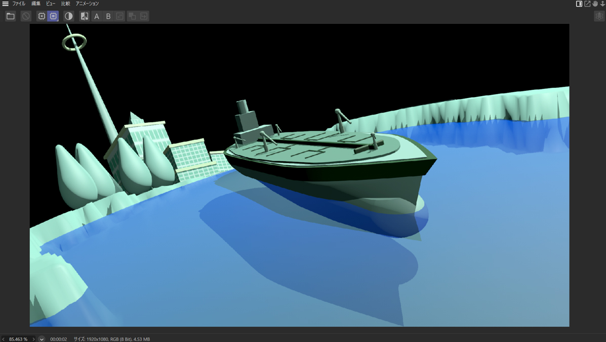Click the swap A/B arrows icon

pyautogui.click(x=120, y=16)
